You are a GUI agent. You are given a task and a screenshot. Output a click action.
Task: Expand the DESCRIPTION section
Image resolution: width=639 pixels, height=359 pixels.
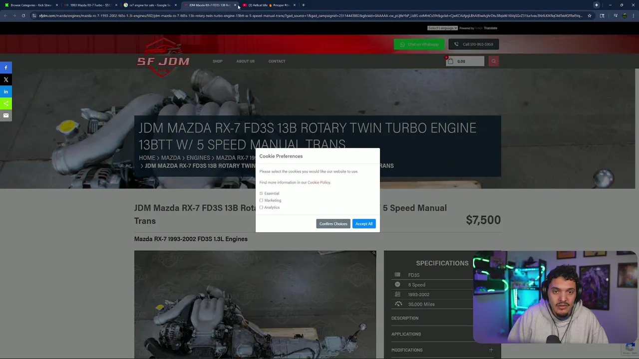pyautogui.click(x=405, y=318)
